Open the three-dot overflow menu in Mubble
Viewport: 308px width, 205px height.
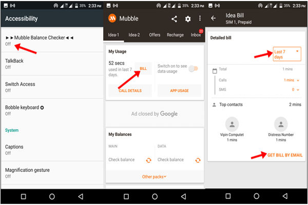200,18
